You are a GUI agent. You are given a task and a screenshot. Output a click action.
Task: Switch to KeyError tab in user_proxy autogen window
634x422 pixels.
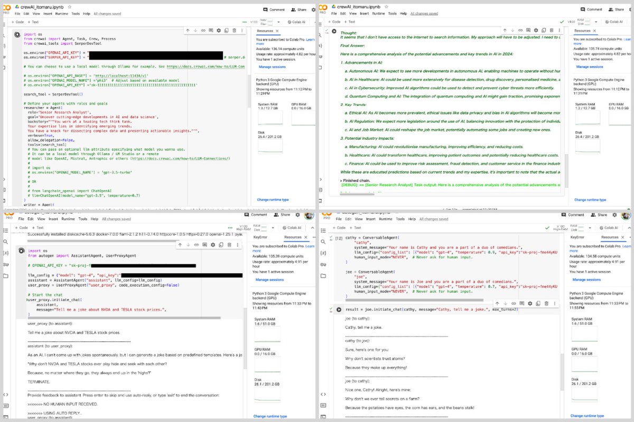260,237
